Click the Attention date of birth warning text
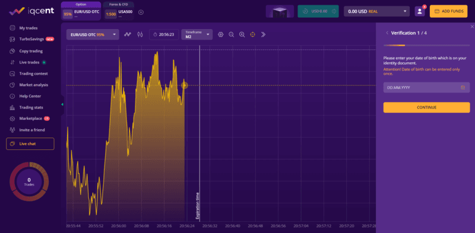Viewport: 475px width, 233px height. (422, 71)
